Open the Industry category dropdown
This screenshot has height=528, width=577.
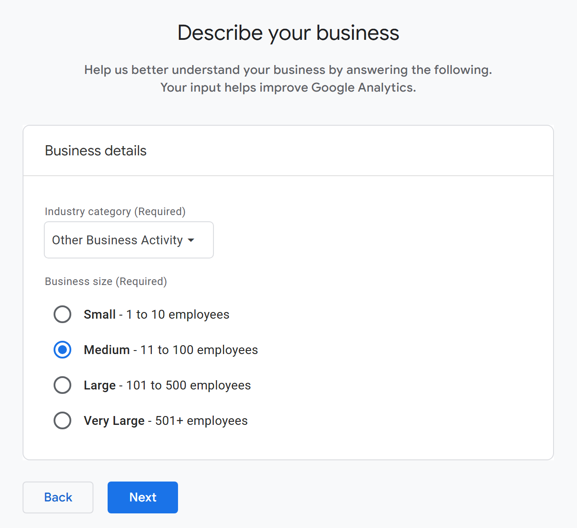tap(129, 240)
